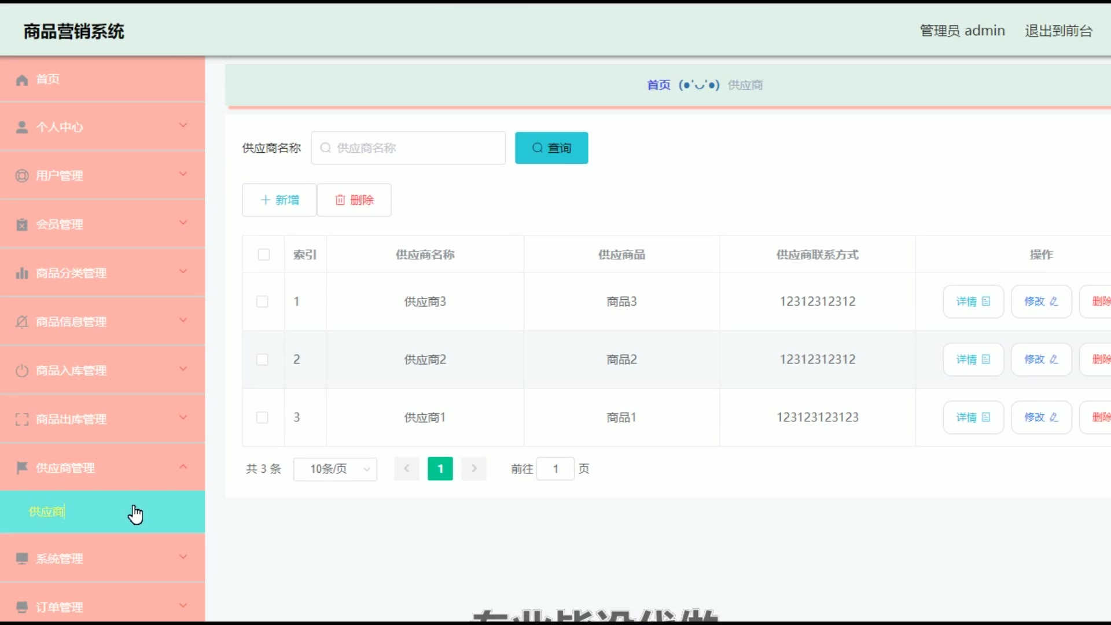
Task: Click 退出到前台 link in header
Action: pos(1058,31)
